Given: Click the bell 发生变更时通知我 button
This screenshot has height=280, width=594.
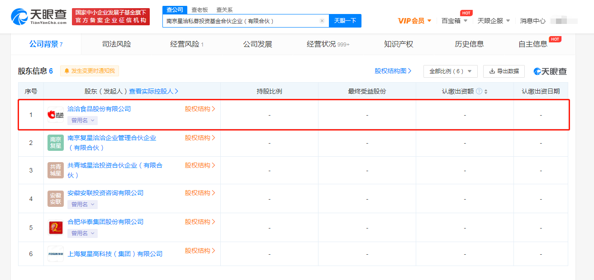Looking at the screenshot, I should pyautogui.click(x=90, y=71).
